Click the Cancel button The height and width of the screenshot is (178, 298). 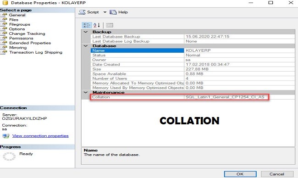(x=277, y=174)
